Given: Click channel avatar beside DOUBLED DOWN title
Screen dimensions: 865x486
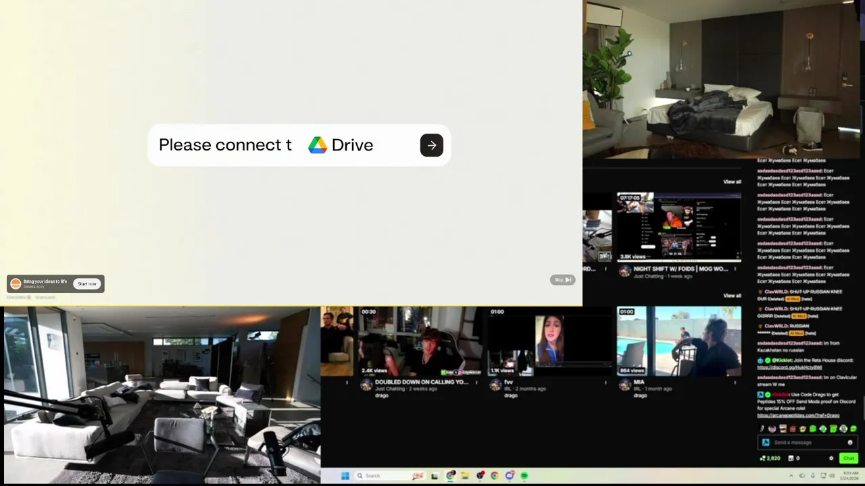Looking at the screenshot, I should click(366, 385).
